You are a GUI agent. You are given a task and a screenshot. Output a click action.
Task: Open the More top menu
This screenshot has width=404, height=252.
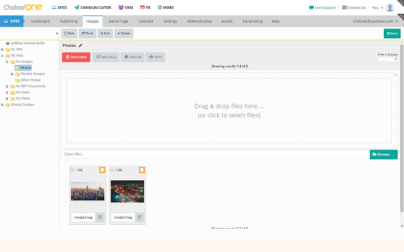click(x=165, y=8)
